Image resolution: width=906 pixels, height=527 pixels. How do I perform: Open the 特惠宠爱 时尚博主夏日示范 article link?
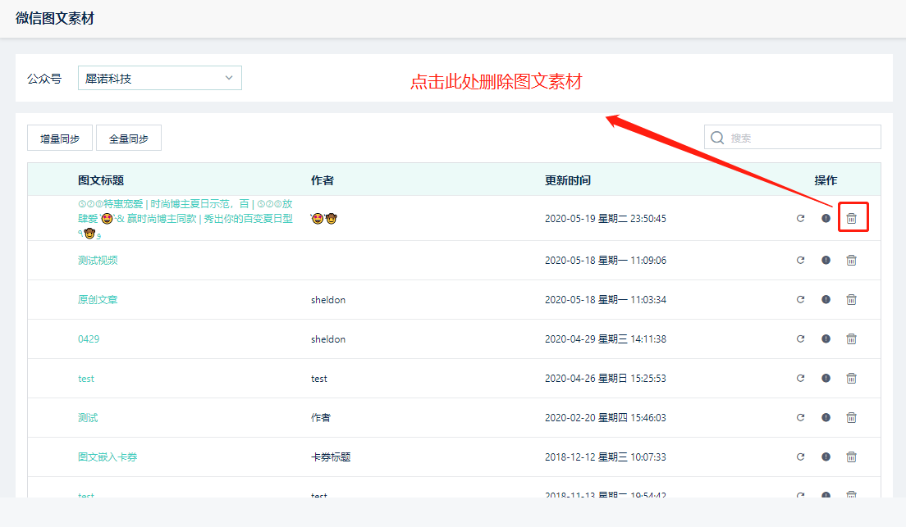185,218
